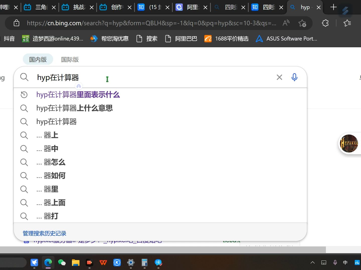The height and width of the screenshot is (270, 361).
Task: Add this page to favorites
Action: coord(302,23)
